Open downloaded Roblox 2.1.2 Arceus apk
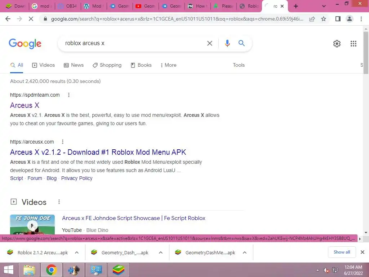This screenshot has width=369, height=277. (37, 252)
